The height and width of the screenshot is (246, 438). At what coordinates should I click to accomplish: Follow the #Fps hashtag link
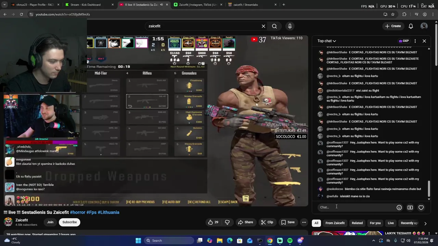[x=91, y=212]
